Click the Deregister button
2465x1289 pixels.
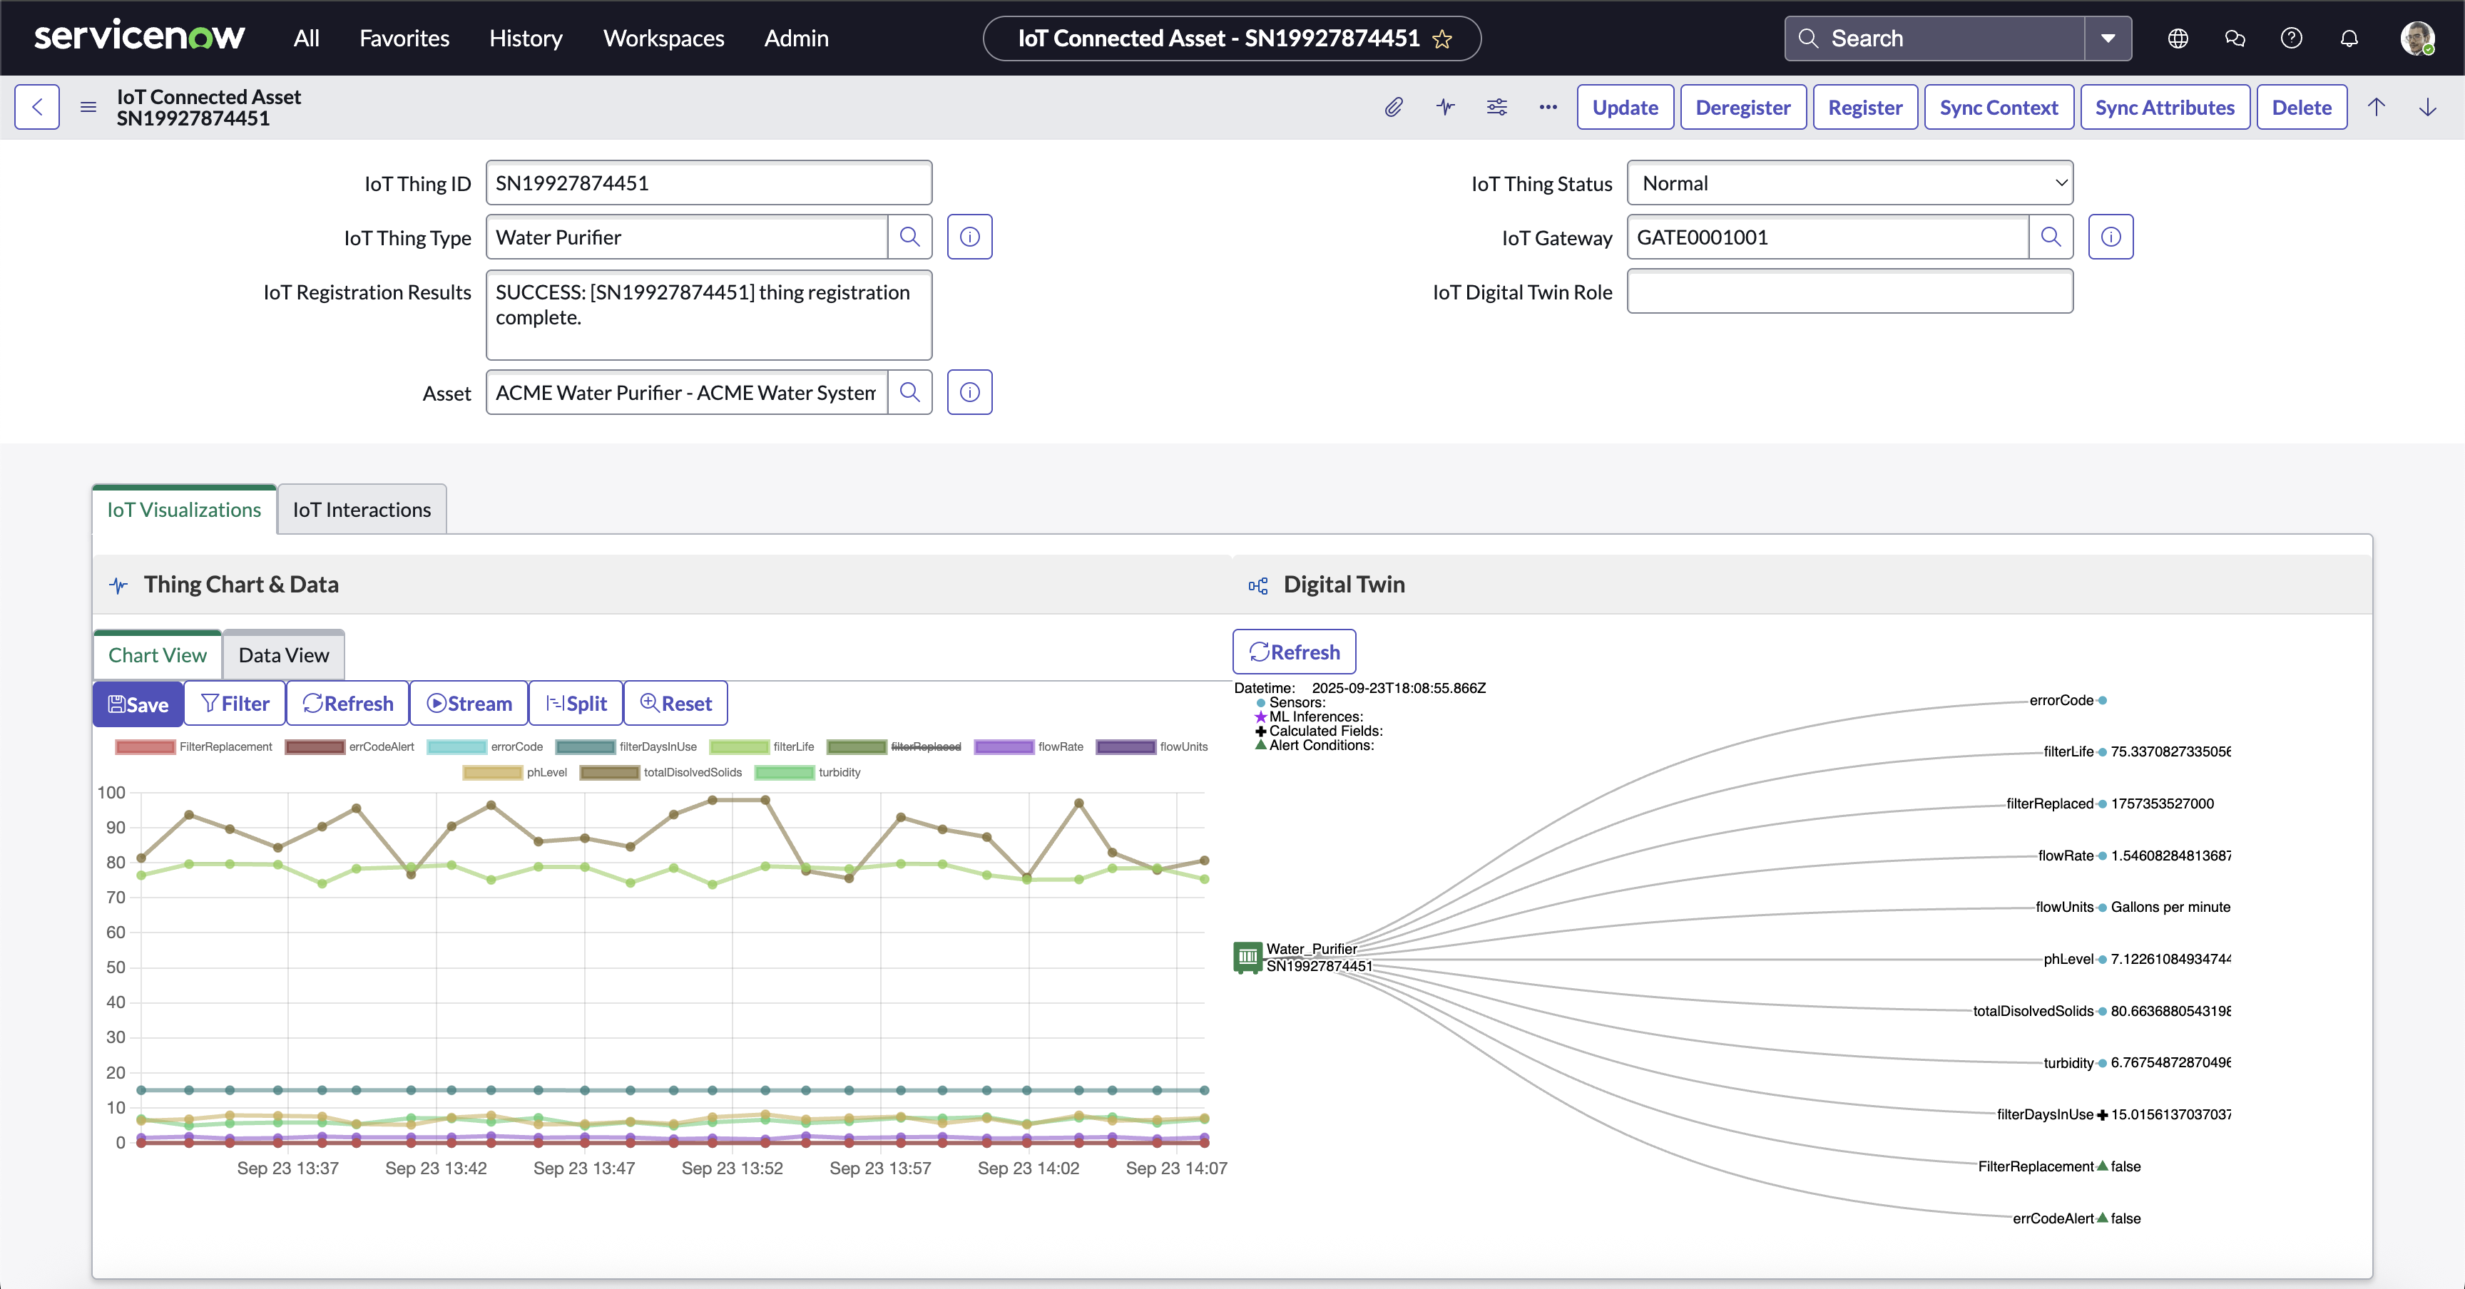click(1742, 107)
